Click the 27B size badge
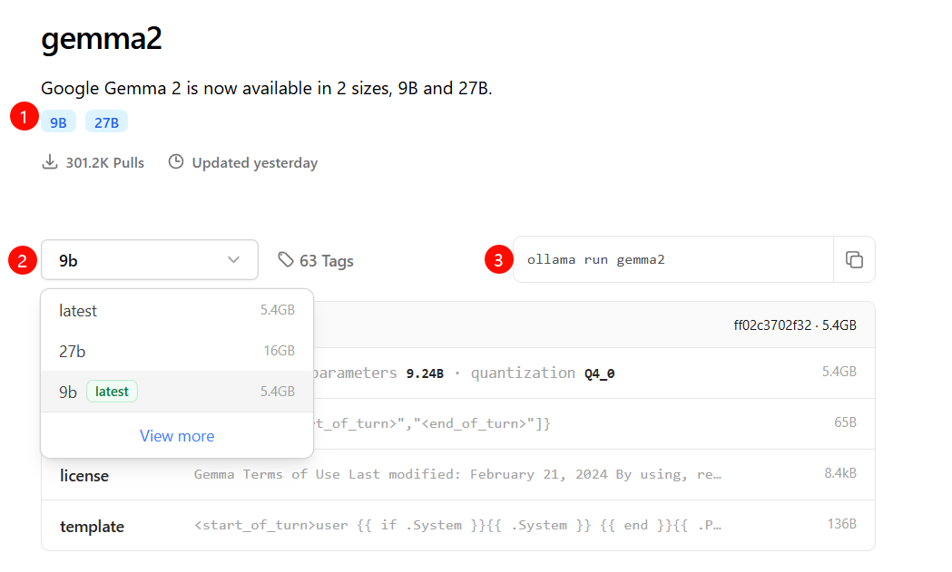The image size is (952, 572). 106,122
